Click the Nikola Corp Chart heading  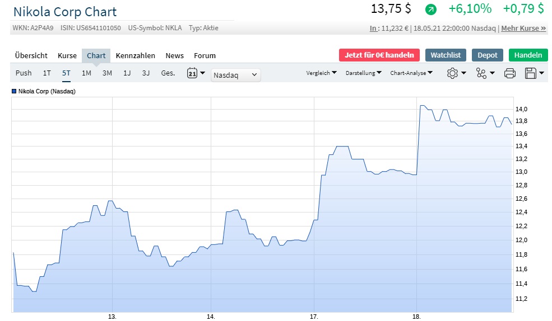[x=65, y=12]
